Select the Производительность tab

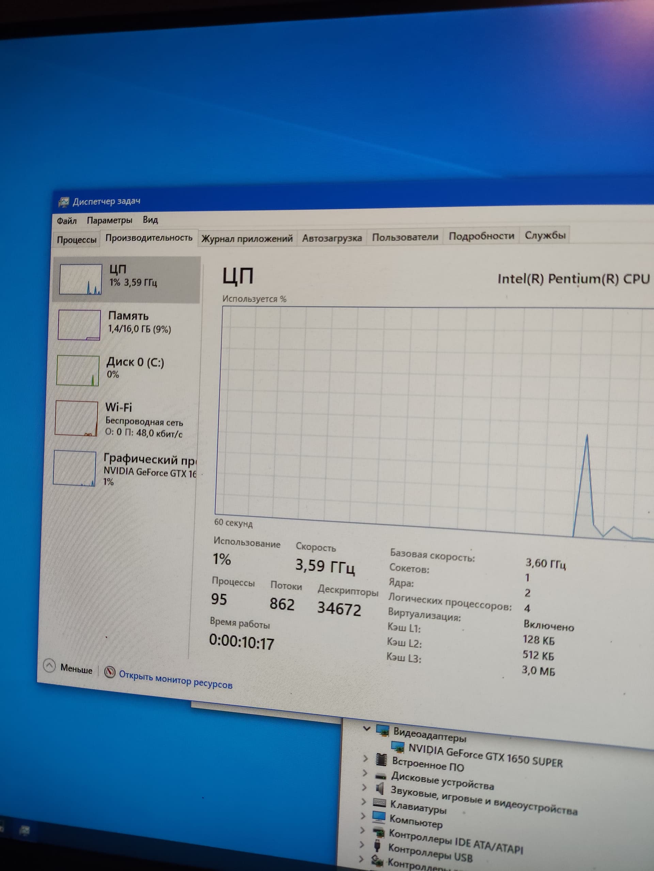pyautogui.click(x=149, y=238)
